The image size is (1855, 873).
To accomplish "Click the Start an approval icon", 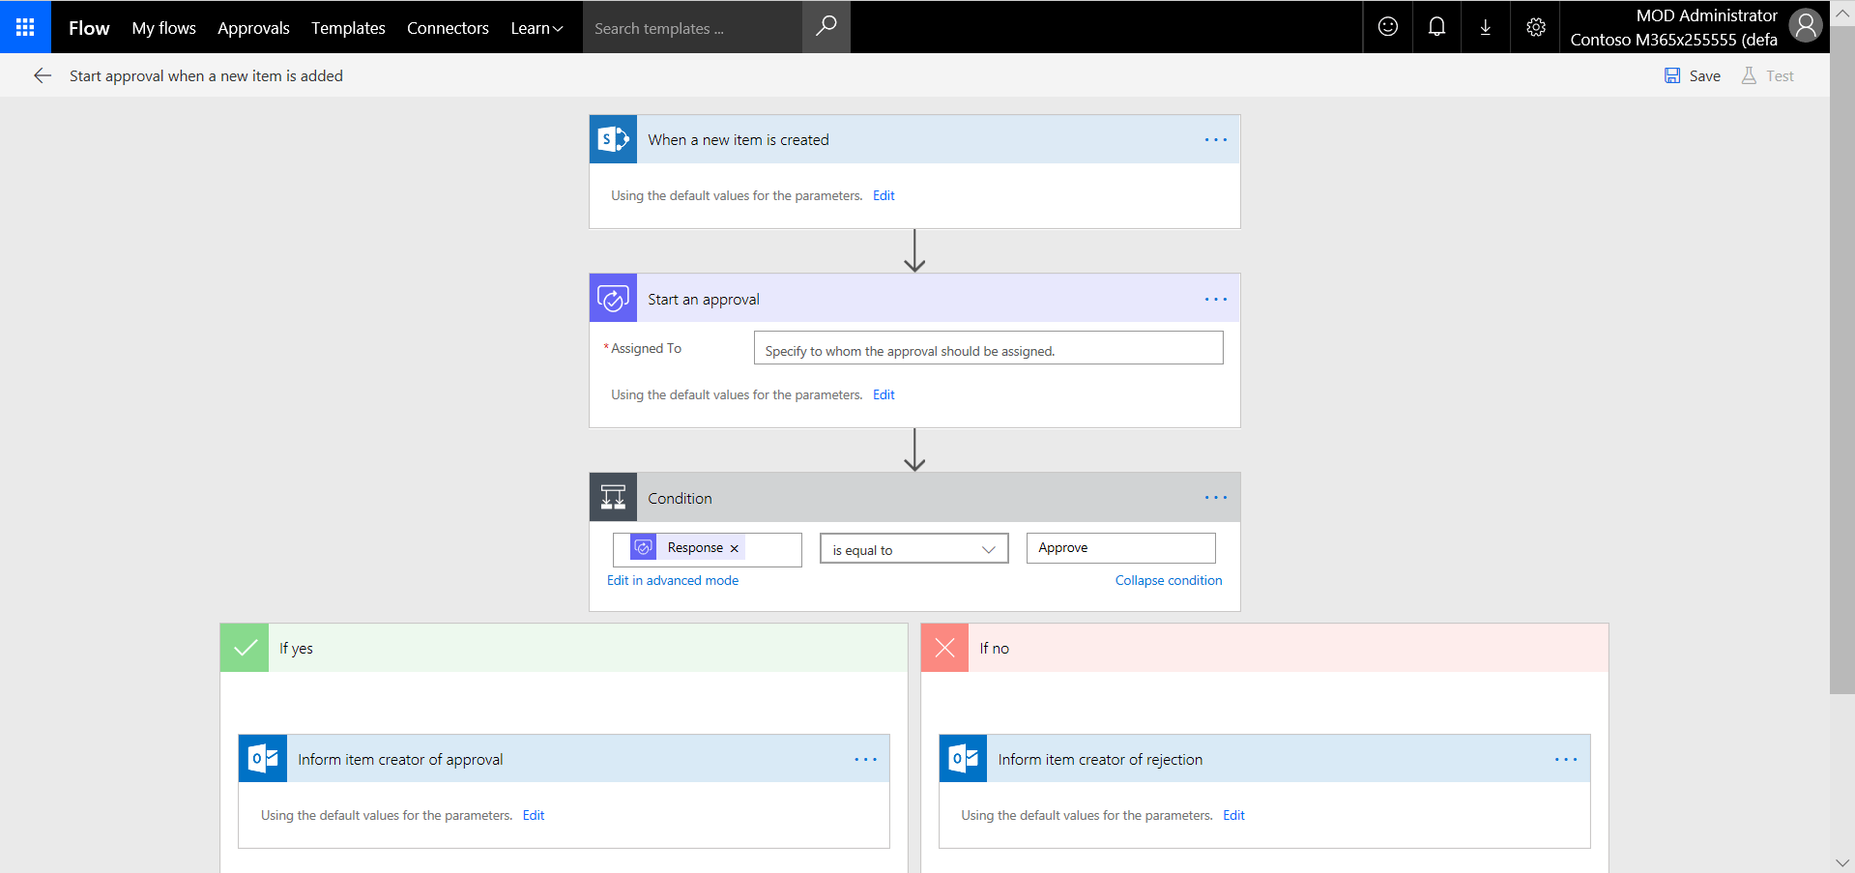I will 613,299.
